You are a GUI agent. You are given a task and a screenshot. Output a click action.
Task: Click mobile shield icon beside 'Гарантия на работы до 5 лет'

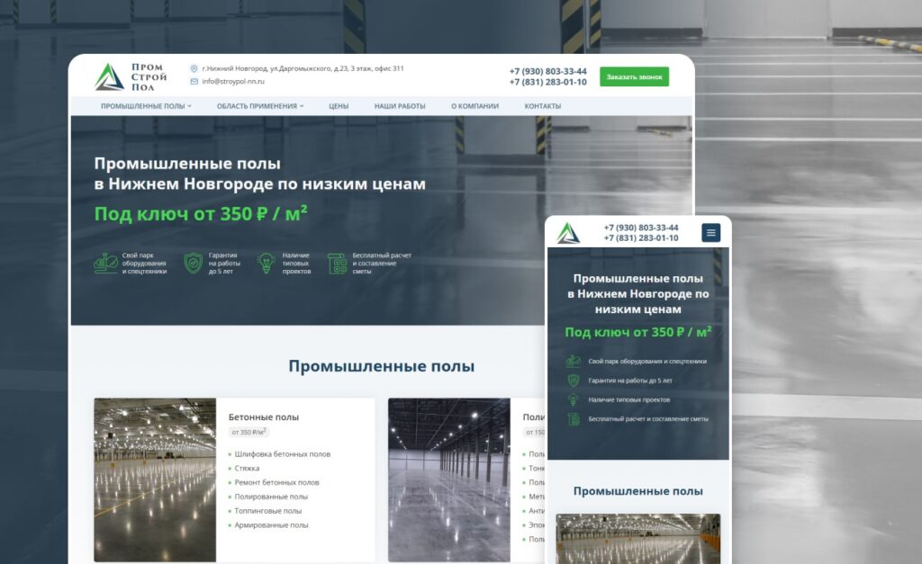click(574, 380)
